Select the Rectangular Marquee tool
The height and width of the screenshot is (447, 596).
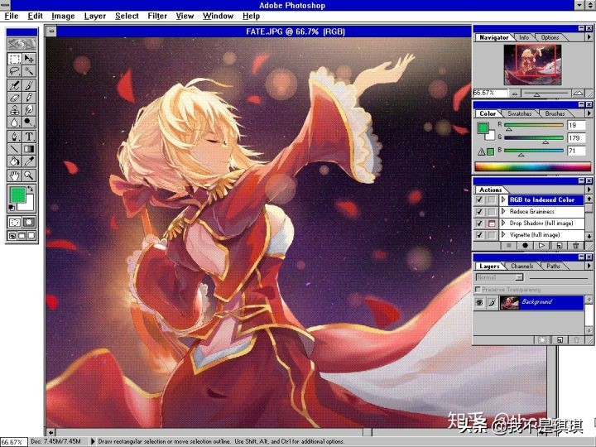[15, 59]
